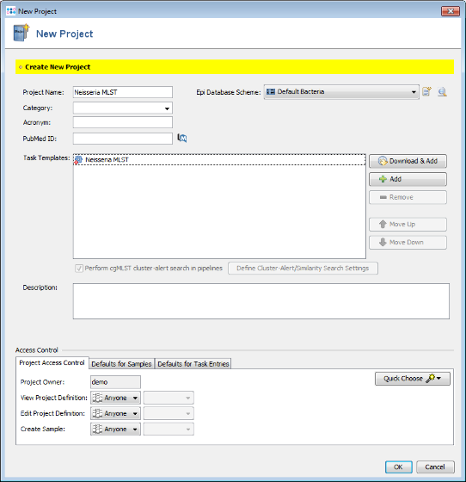Click the Project Name input field
466x482 pixels.
click(123, 92)
